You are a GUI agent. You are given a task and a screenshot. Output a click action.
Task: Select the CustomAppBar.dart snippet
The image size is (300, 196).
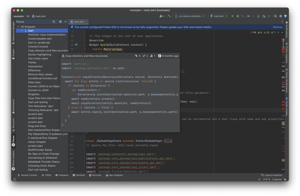tap(40, 39)
